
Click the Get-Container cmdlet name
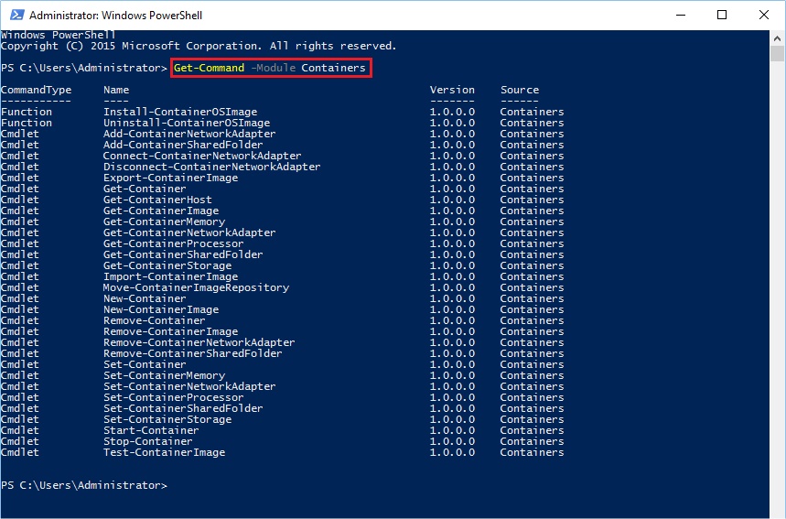coord(145,189)
